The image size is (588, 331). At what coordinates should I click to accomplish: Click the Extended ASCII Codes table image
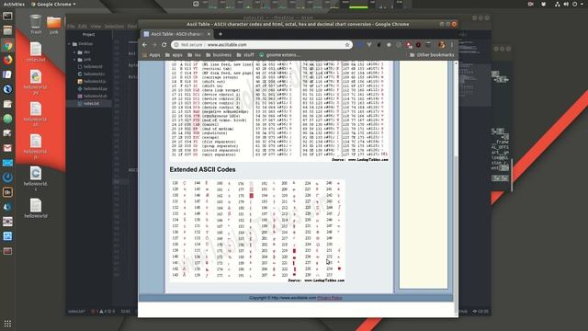coord(257,231)
